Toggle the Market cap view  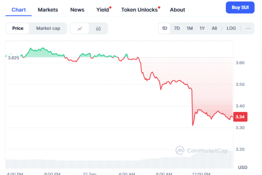point(48,29)
